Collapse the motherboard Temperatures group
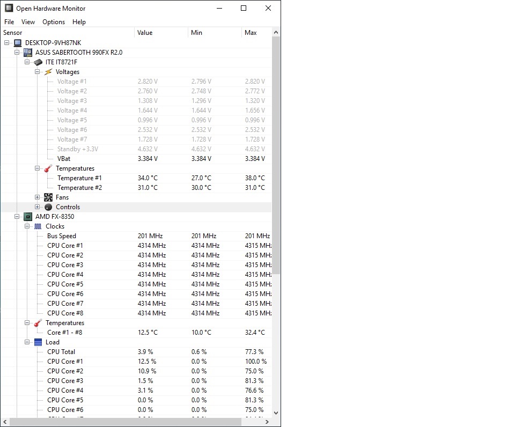 [37, 168]
